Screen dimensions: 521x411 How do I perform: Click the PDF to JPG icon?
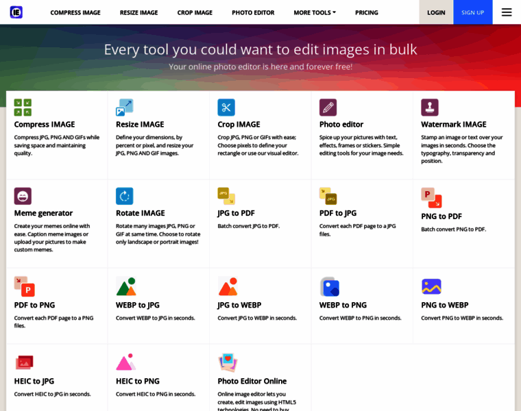(x=328, y=196)
